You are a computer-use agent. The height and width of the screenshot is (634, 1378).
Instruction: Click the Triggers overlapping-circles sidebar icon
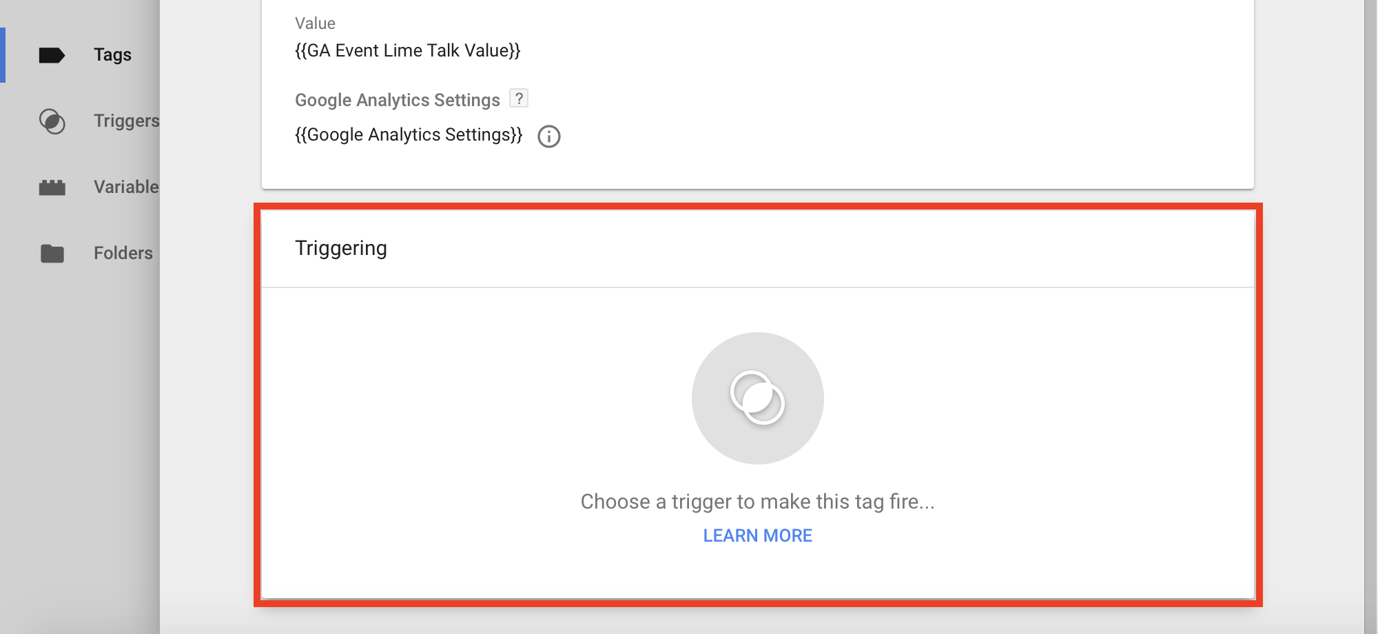point(52,121)
